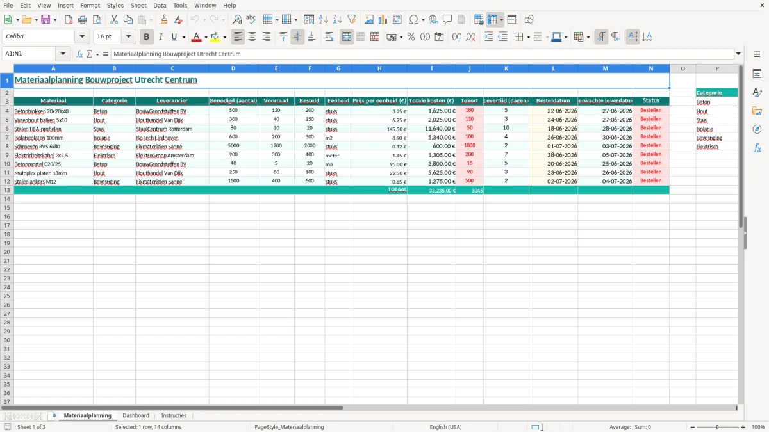Viewport: 769px width, 432px height.
Task: Open the sidebar Functions panel
Action: point(757,148)
